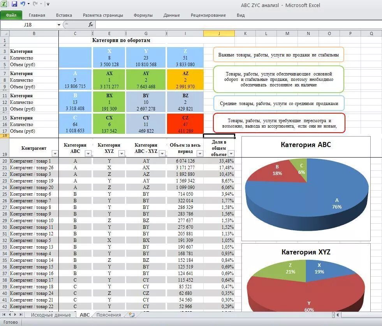Image resolution: width=382 pixels, height=326 pixels.
Task: Click the value 10 810 568
Action: click(x=146, y=64)
